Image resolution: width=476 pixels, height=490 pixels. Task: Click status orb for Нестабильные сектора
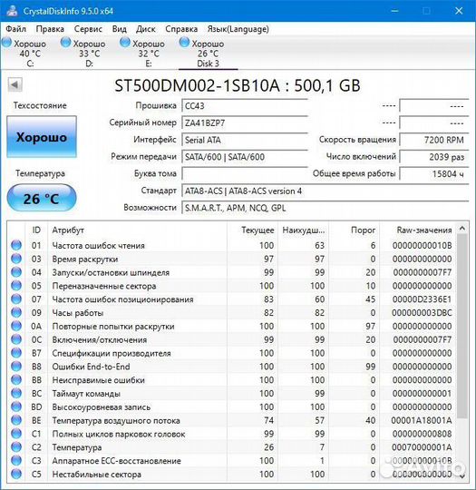click(x=16, y=474)
